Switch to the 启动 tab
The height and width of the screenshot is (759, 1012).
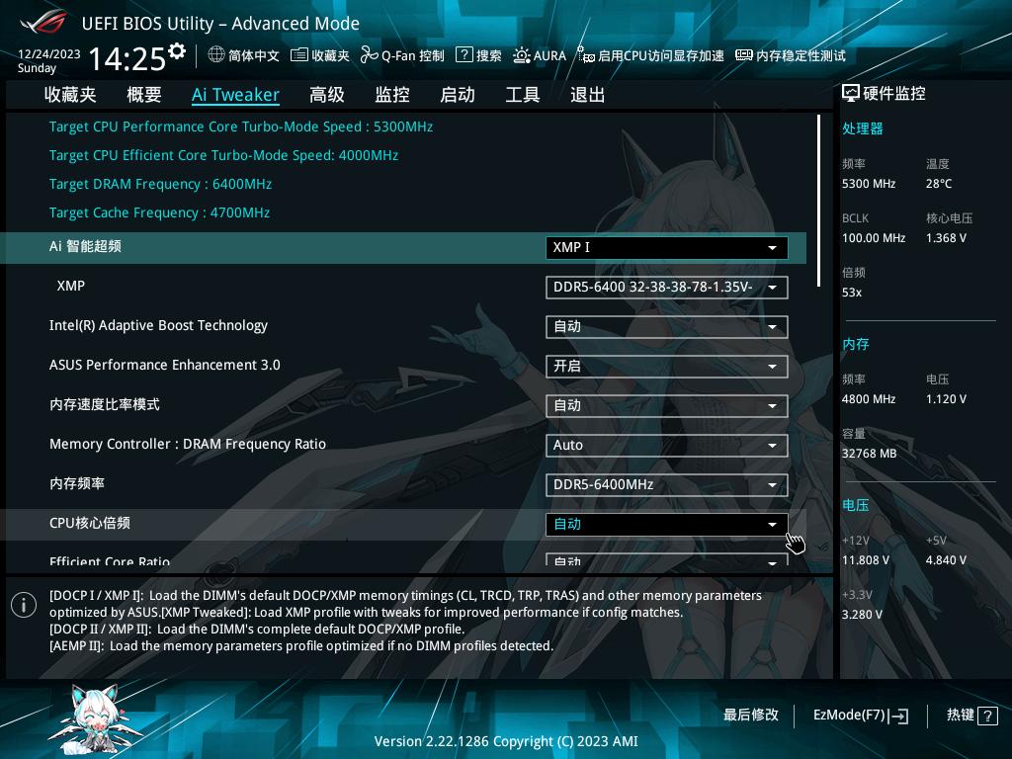(458, 95)
